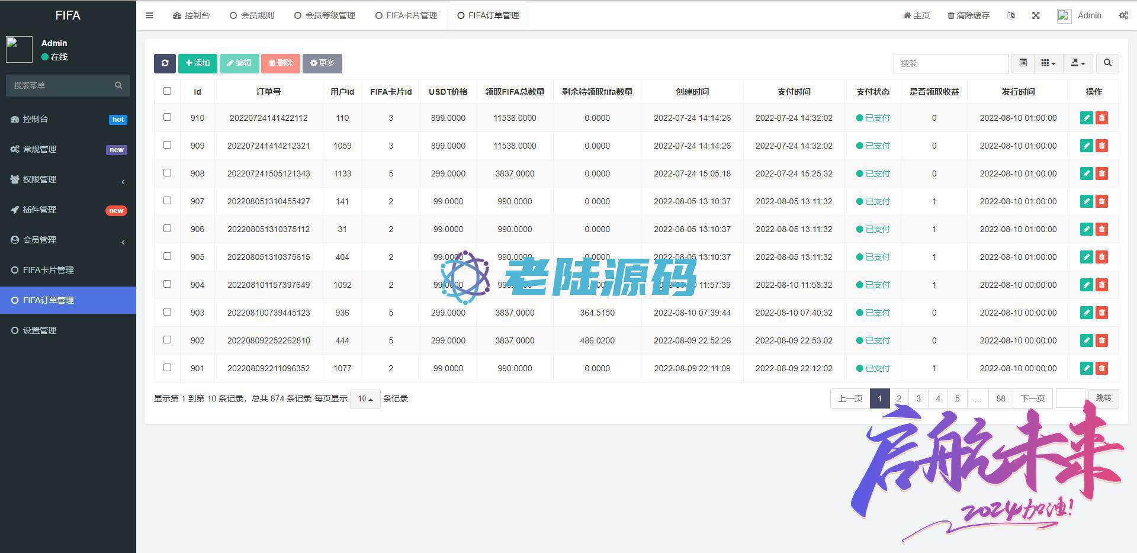Switch to the FIFA卡片管理 tab

pyautogui.click(x=406, y=15)
